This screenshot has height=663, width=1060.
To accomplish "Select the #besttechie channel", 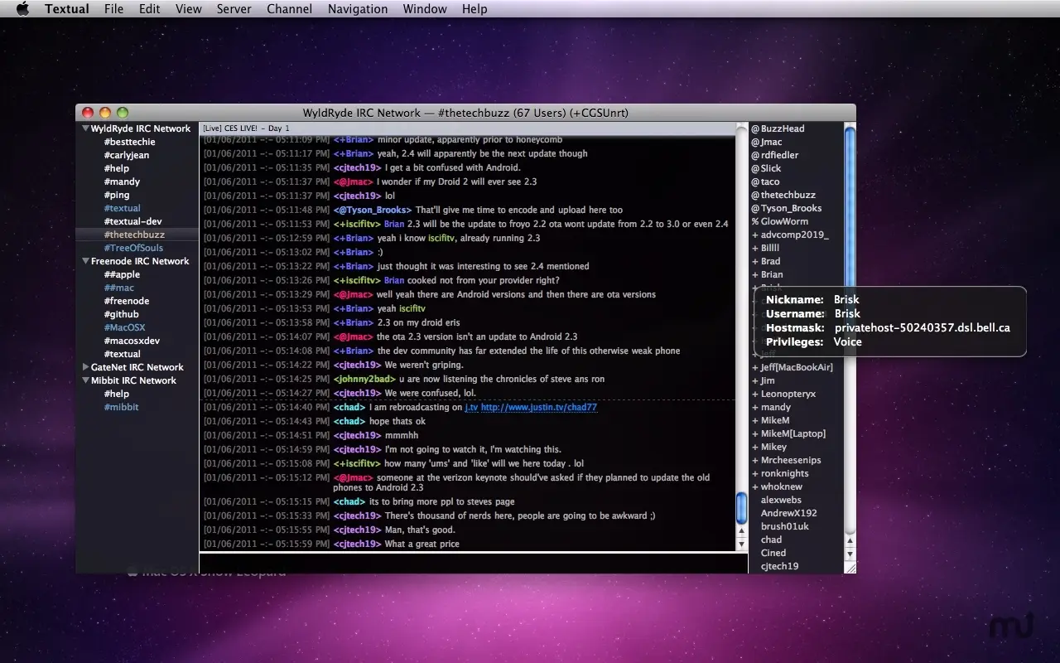I will (x=129, y=142).
